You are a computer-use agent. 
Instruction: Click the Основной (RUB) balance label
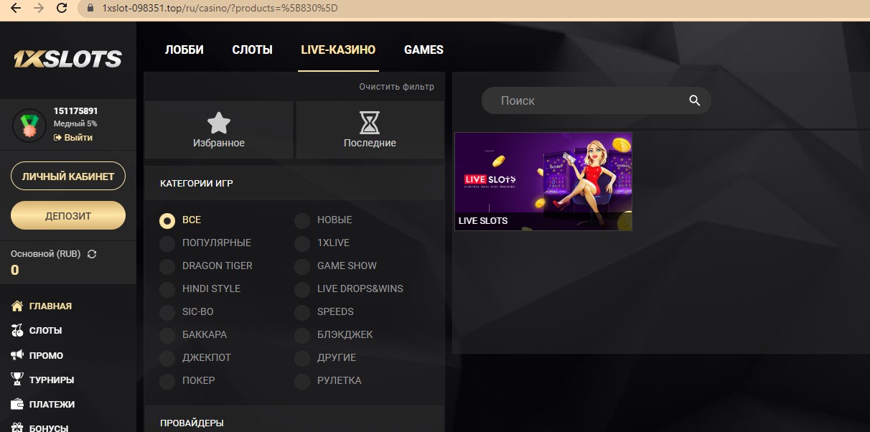(46, 254)
